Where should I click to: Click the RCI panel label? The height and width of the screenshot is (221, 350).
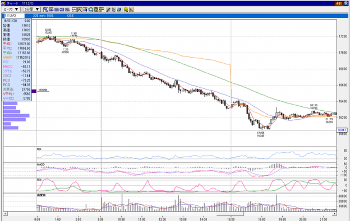39,180
